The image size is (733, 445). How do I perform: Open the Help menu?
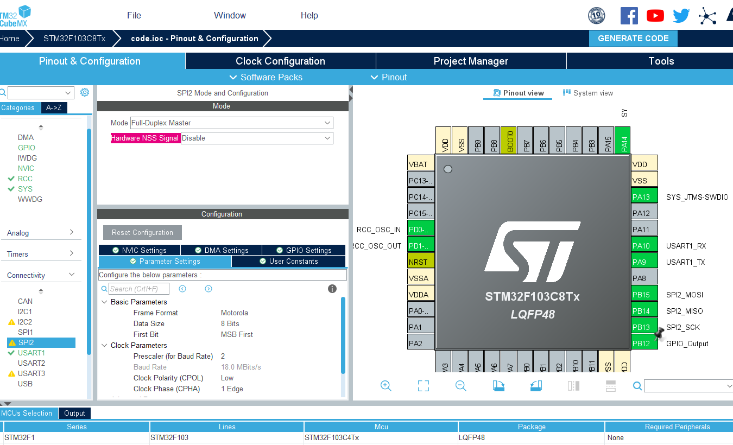(309, 15)
